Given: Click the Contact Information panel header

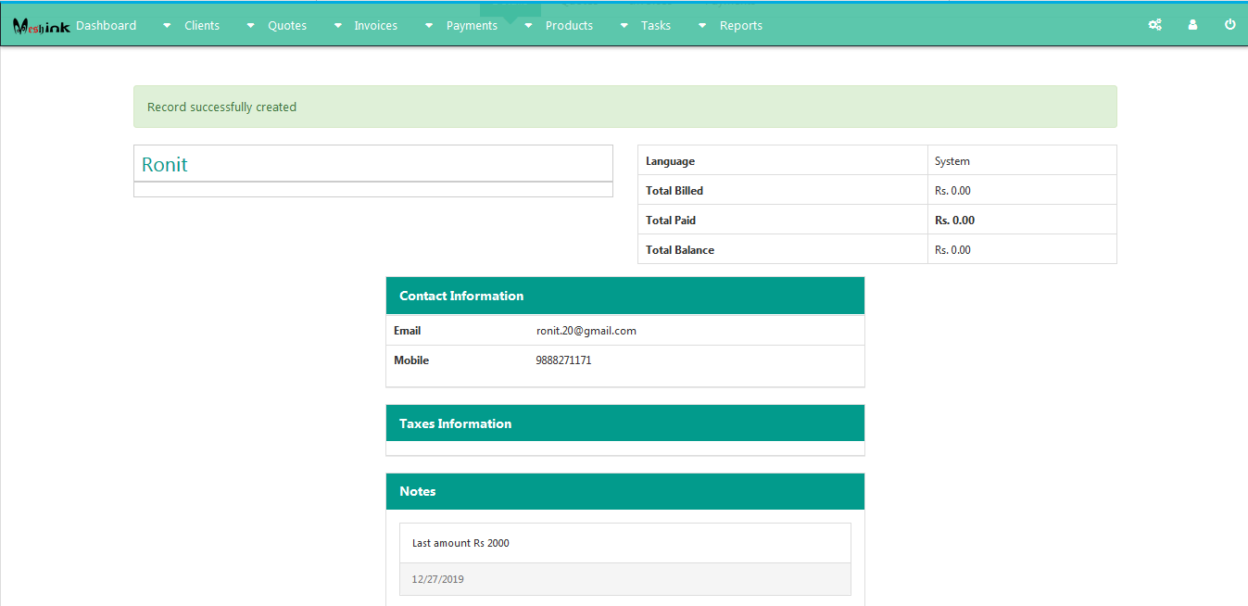Looking at the screenshot, I should pyautogui.click(x=624, y=296).
